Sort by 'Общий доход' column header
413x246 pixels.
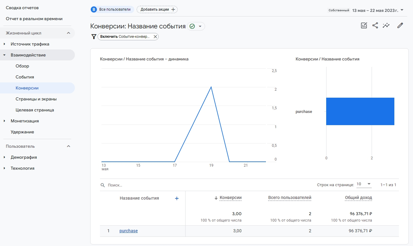coord(359,198)
